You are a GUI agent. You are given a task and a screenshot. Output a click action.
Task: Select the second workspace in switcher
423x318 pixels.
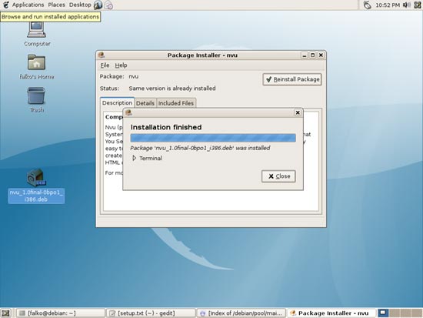point(394,313)
